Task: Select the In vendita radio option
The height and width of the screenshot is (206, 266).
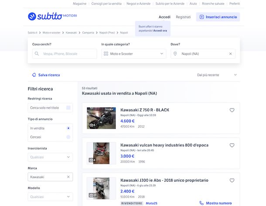Action: pyautogui.click(x=68, y=128)
